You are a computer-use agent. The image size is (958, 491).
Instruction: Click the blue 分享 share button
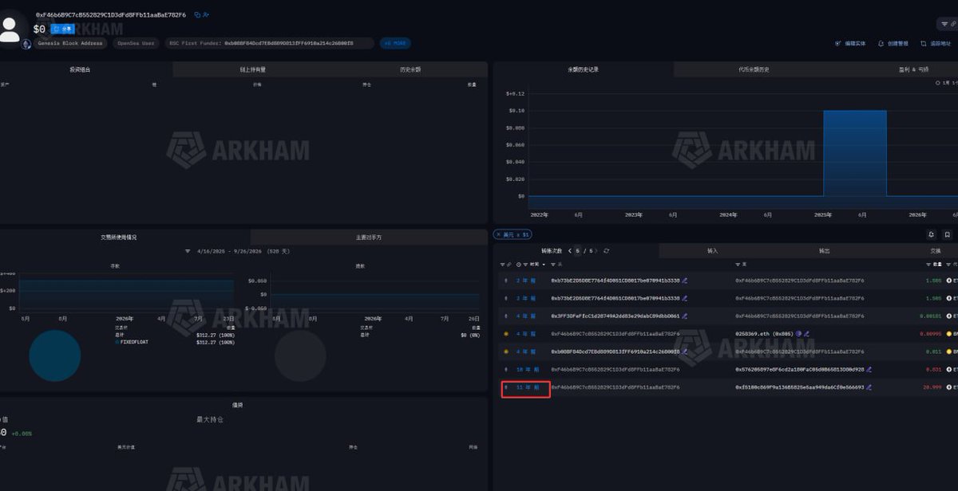[62, 29]
